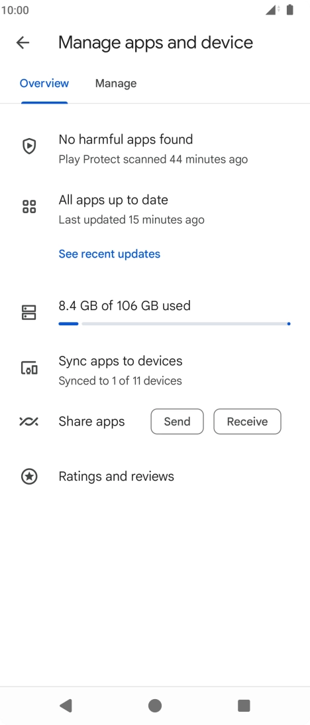Tap the storage usage progress bar

click(174, 324)
